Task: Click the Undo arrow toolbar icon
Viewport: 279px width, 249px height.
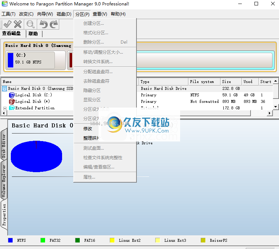Action: [44, 24]
